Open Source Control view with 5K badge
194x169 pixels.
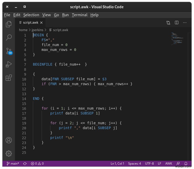tap(9, 51)
